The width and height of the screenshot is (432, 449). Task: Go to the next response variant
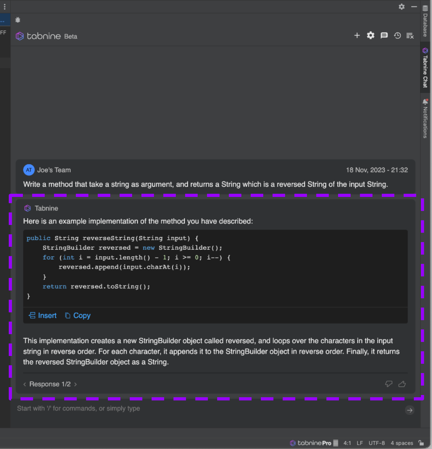click(x=76, y=384)
